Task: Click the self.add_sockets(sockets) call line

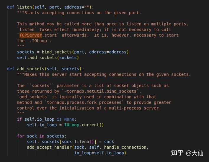Action: pos(48,58)
